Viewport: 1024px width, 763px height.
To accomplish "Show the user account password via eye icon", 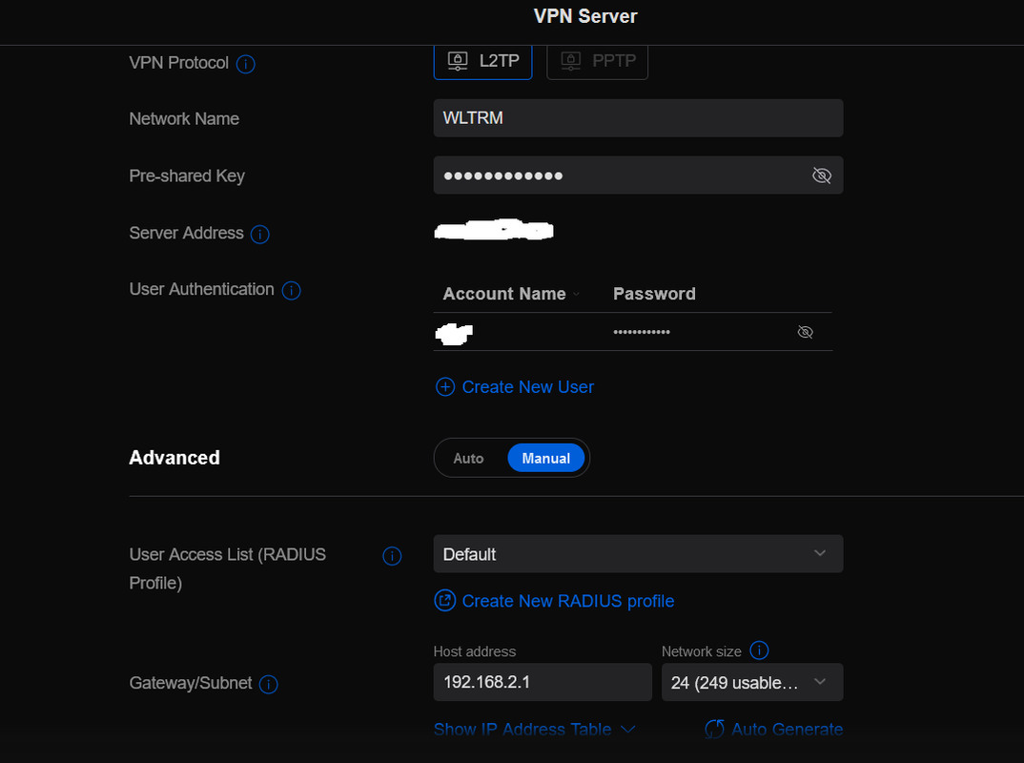I will click(x=806, y=332).
